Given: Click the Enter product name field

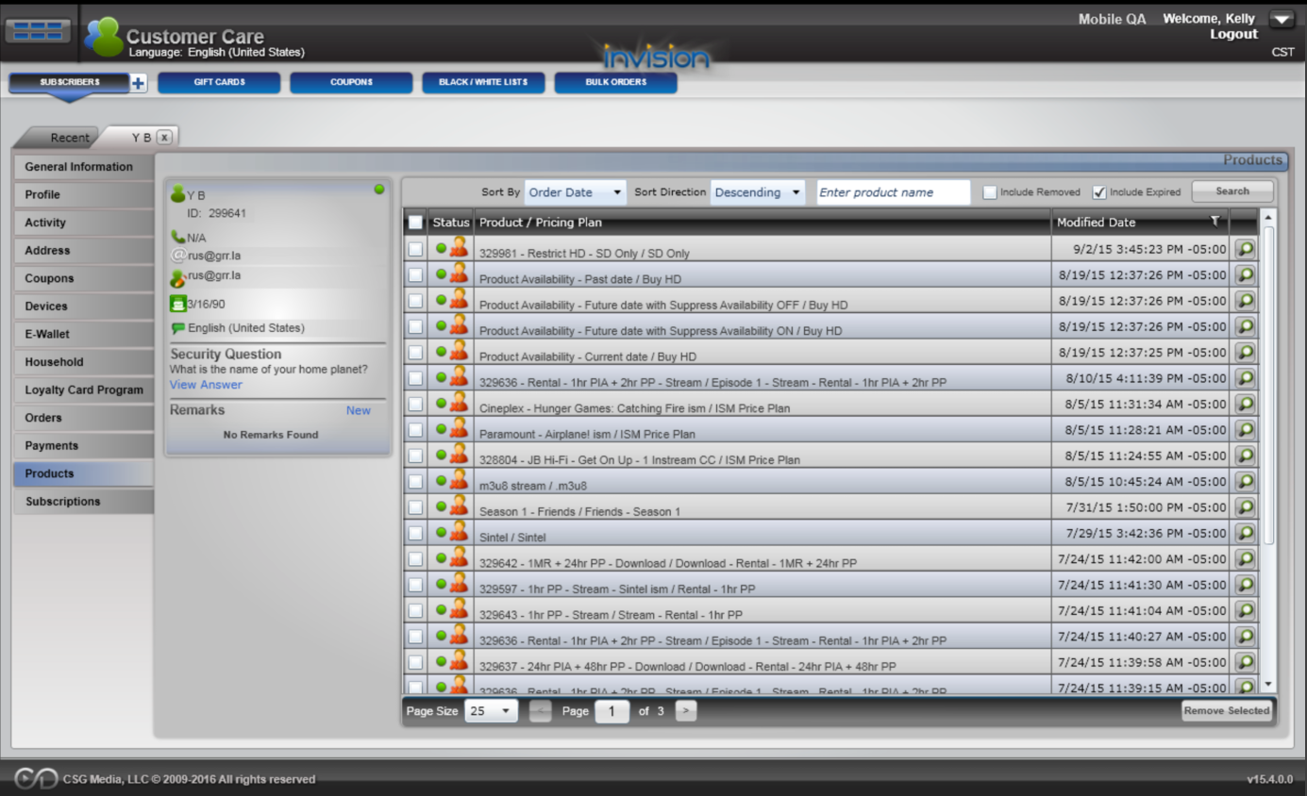Looking at the screenshot, I should click(893, 192).
